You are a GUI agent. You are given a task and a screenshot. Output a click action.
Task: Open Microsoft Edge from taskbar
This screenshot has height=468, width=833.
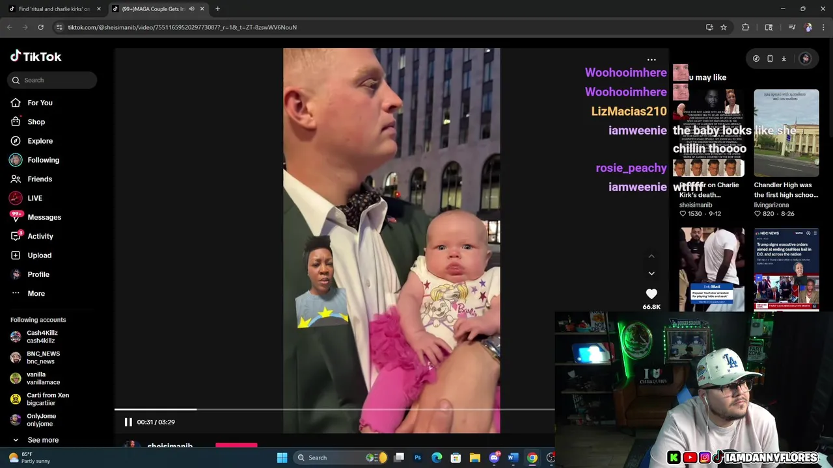[437, 458]
